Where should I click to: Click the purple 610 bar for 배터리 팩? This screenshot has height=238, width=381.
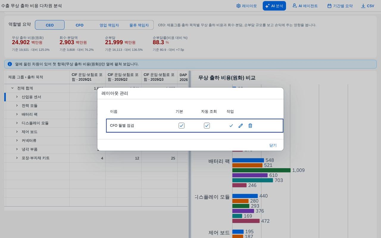point(250,175)
